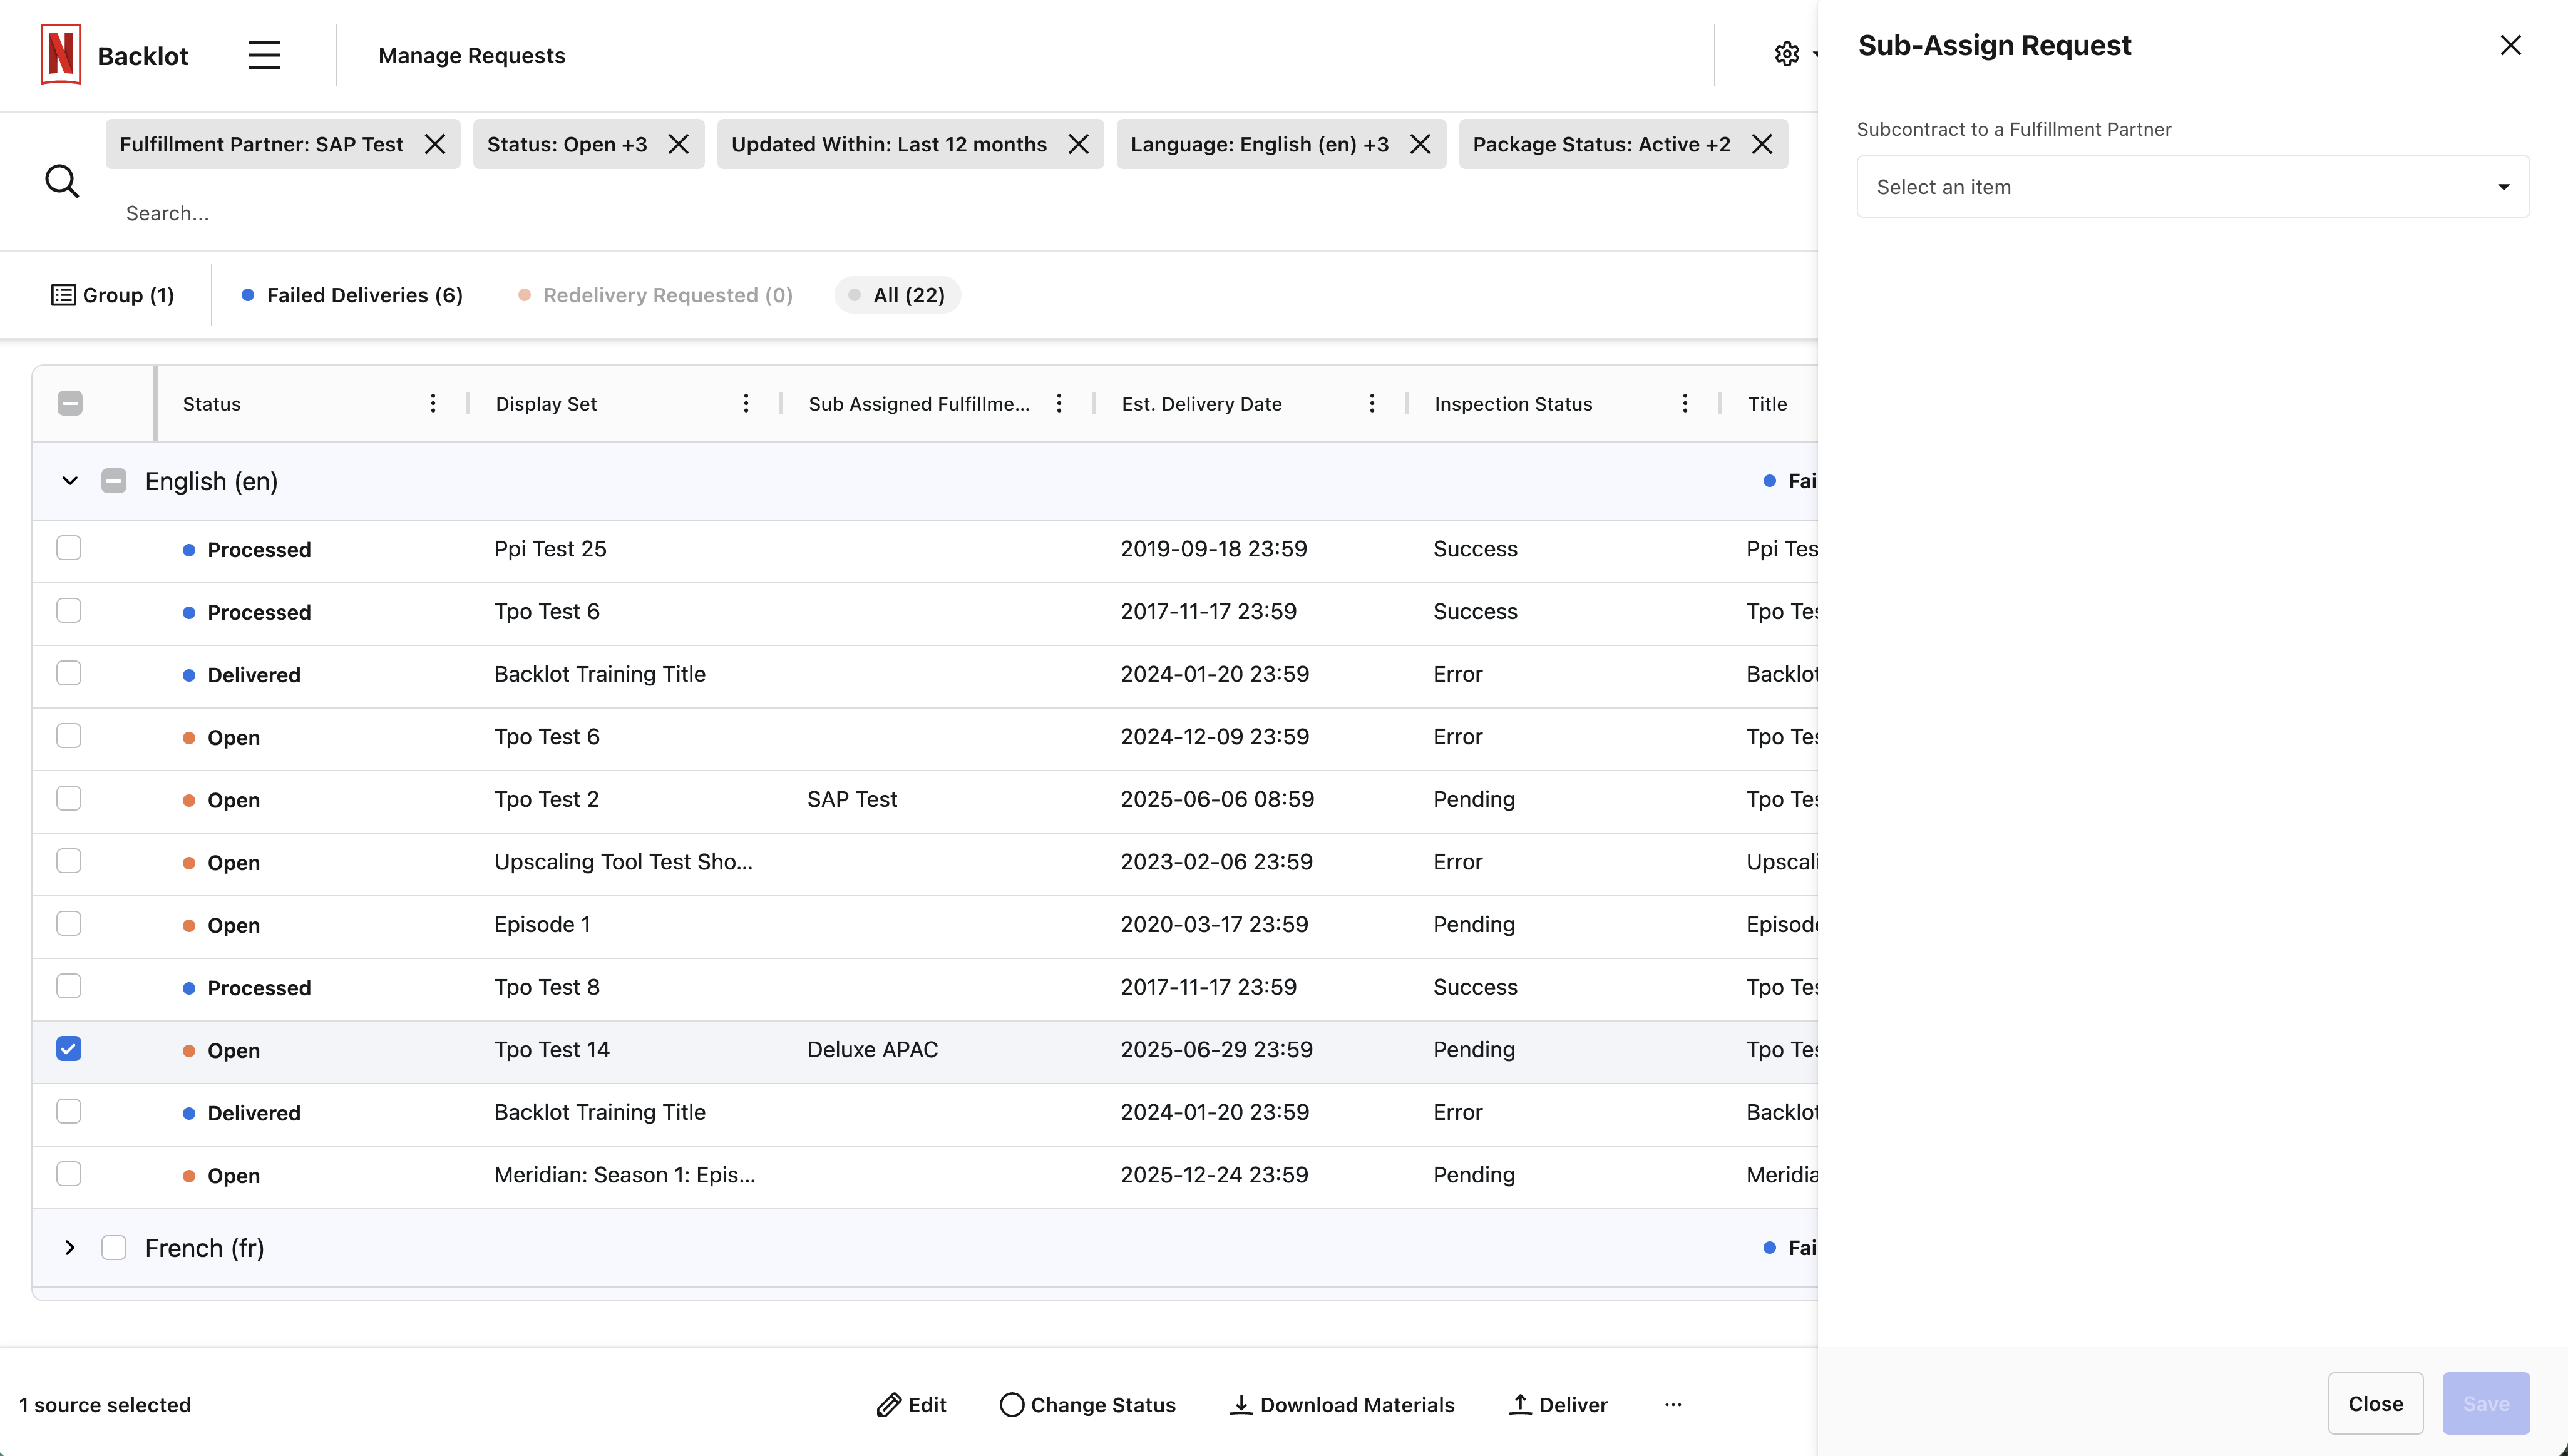The width and height of the screenshot is (2568, 1456).
Task: Open the hamburger navigation menu
Action: click(x=264, y=55)
